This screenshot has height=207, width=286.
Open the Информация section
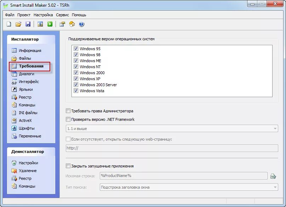pyautogui.click(x=26, y=51)
